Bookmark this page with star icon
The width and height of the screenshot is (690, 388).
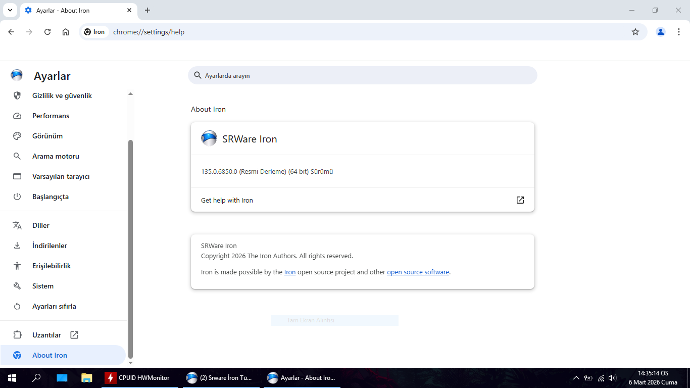coord(635,32)
